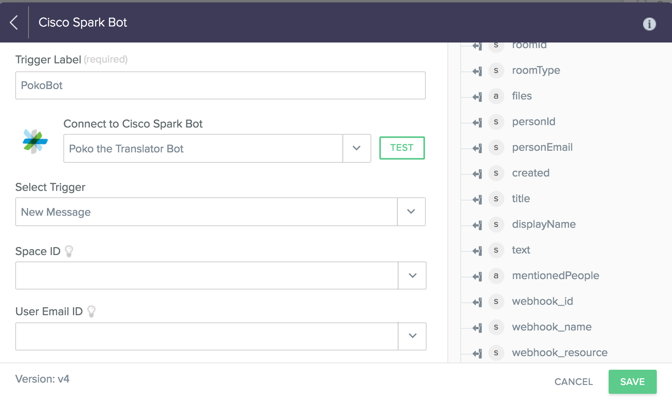Click the array type badge for mentionedPeople

(x=496, y=276)
